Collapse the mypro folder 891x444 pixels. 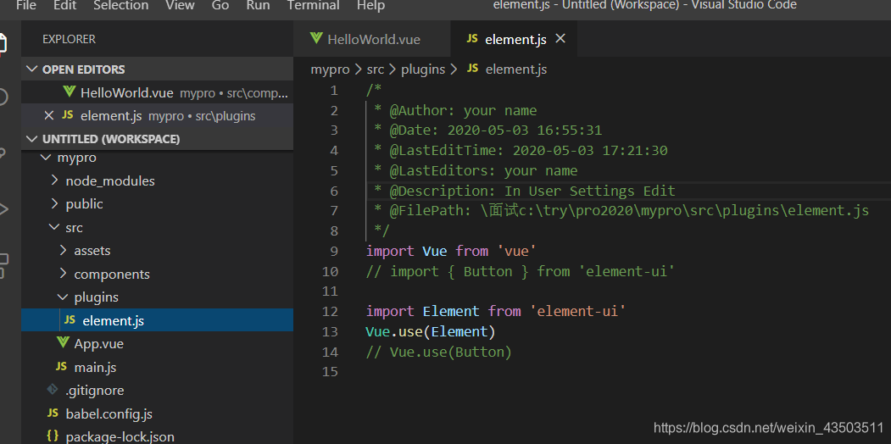pyautogui.click(x=46, y=158)
